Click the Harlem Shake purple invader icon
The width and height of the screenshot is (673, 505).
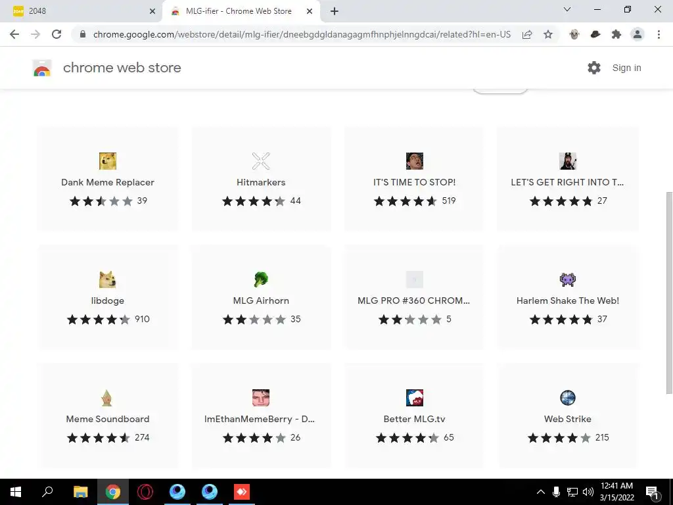pos(567,279)
